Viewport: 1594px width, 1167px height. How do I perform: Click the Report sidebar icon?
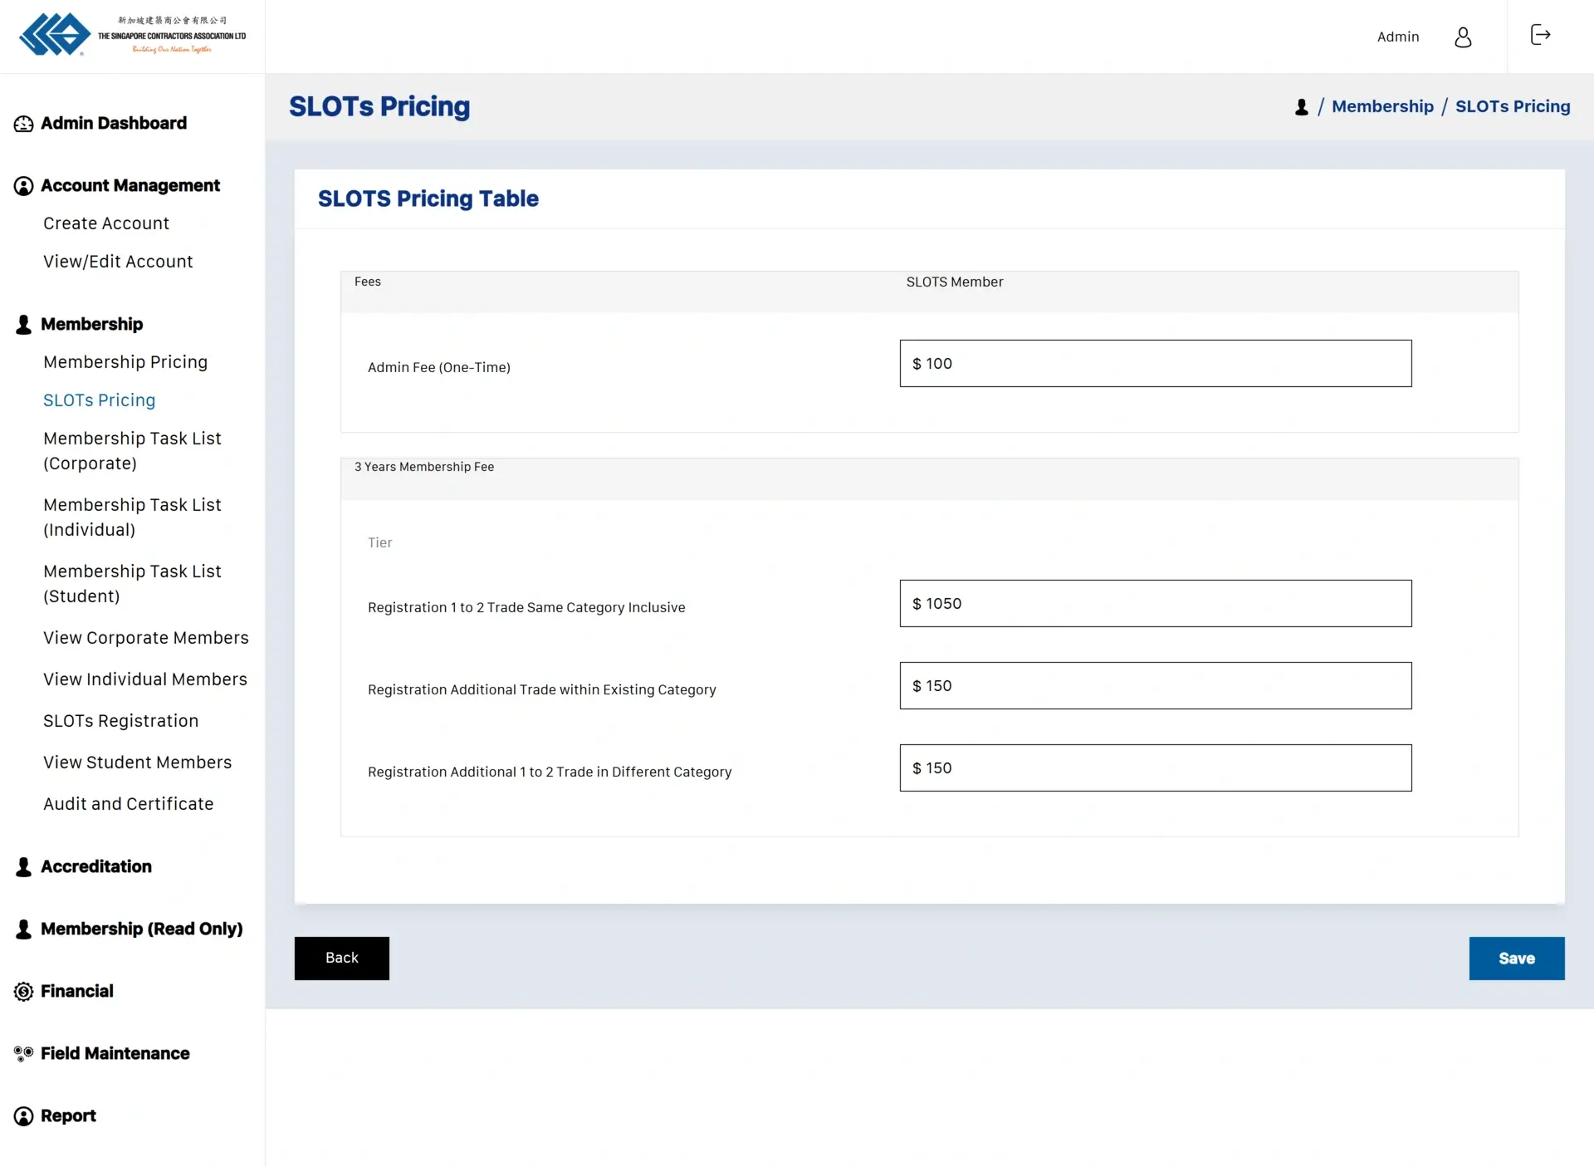point(22,1116)
